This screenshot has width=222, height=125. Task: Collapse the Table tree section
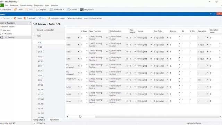pyautogui.click(x=34, y=36)
